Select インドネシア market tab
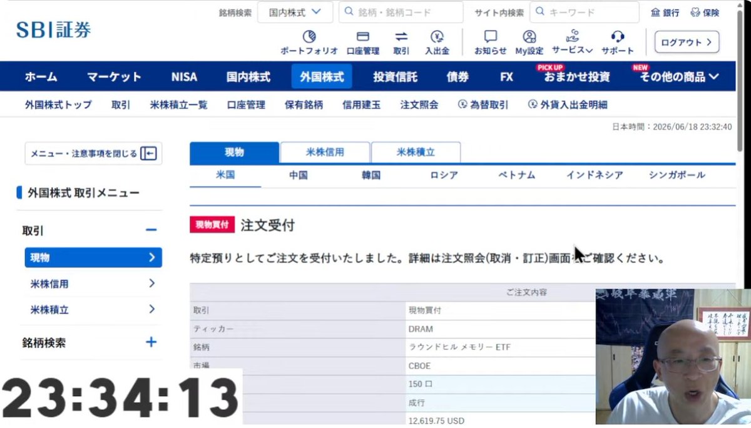 point(595,175)
